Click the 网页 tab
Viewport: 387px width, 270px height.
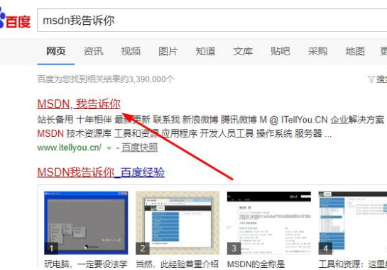[56, 51]
